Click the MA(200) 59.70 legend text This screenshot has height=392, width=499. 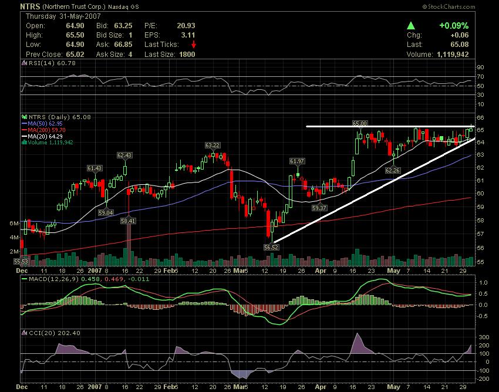click(x=46, y=130)
